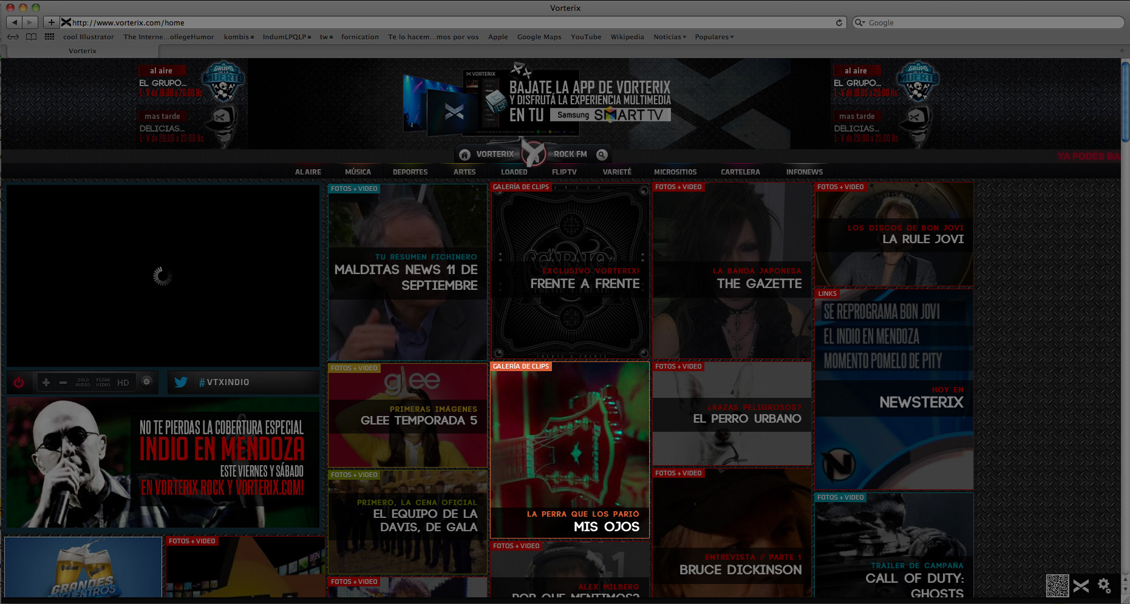Image resolution: width=1130 pixels, height=604 pixels.
Task: Open the MICROSITIOS menu item
Action: click(x=675, y=172)
